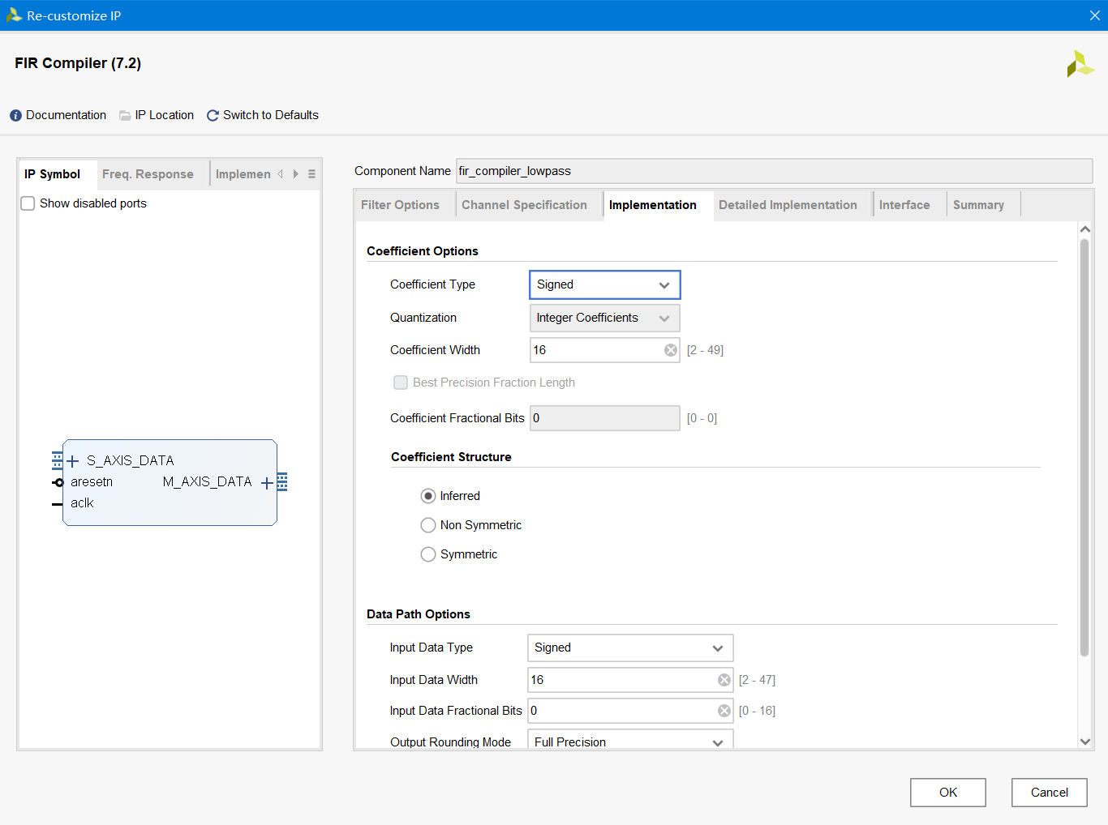The height and width of the screenshot is (825, 1108).
Task: Expand the M_AXIS_DATA port plus icon
Action: [x=267, y=483]
